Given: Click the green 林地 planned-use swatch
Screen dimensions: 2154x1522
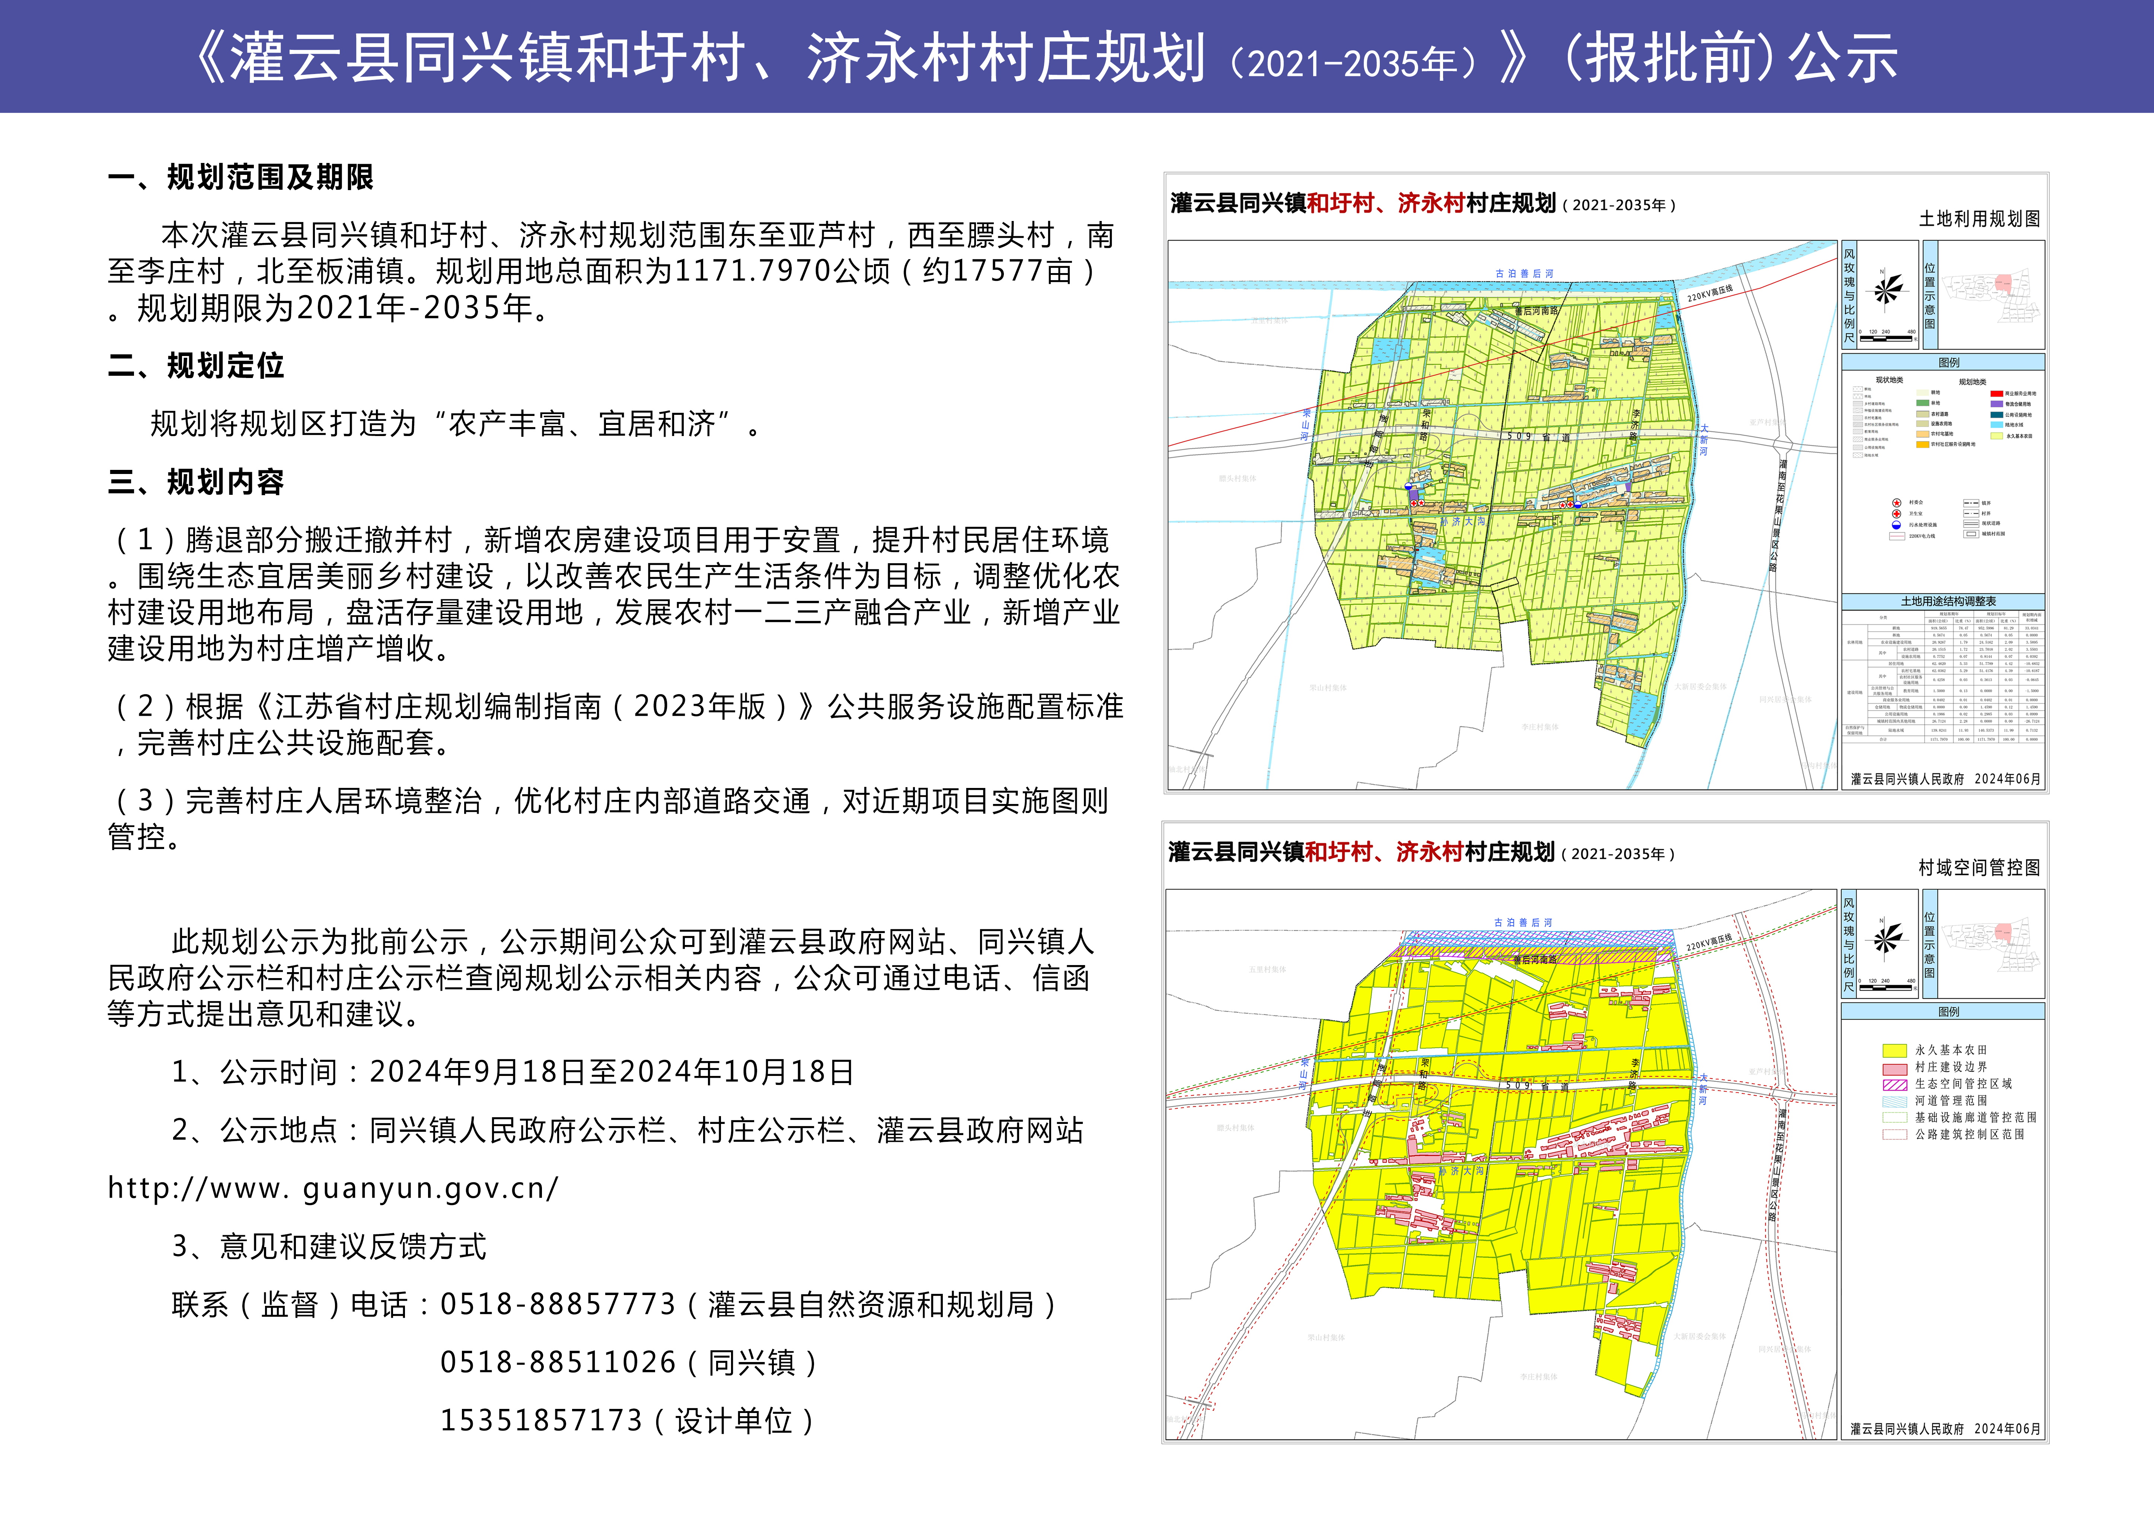Looking at the screenshot, I should tap(1923, 403).
